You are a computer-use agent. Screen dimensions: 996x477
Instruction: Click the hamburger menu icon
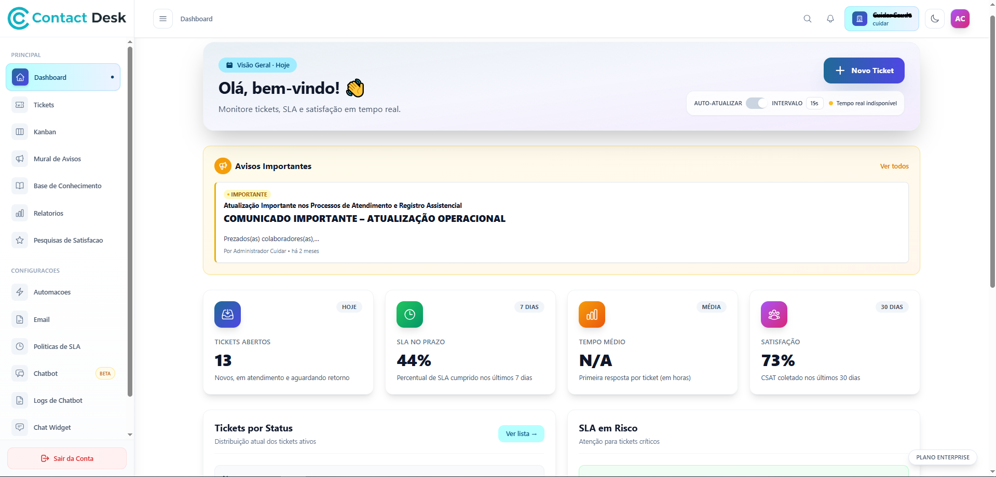pos(162,19)
